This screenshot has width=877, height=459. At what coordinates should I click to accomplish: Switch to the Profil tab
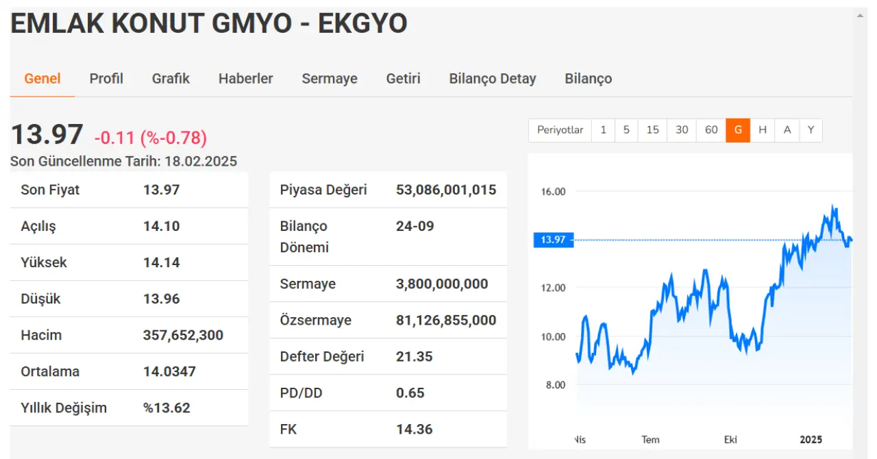tap(106, 79)
